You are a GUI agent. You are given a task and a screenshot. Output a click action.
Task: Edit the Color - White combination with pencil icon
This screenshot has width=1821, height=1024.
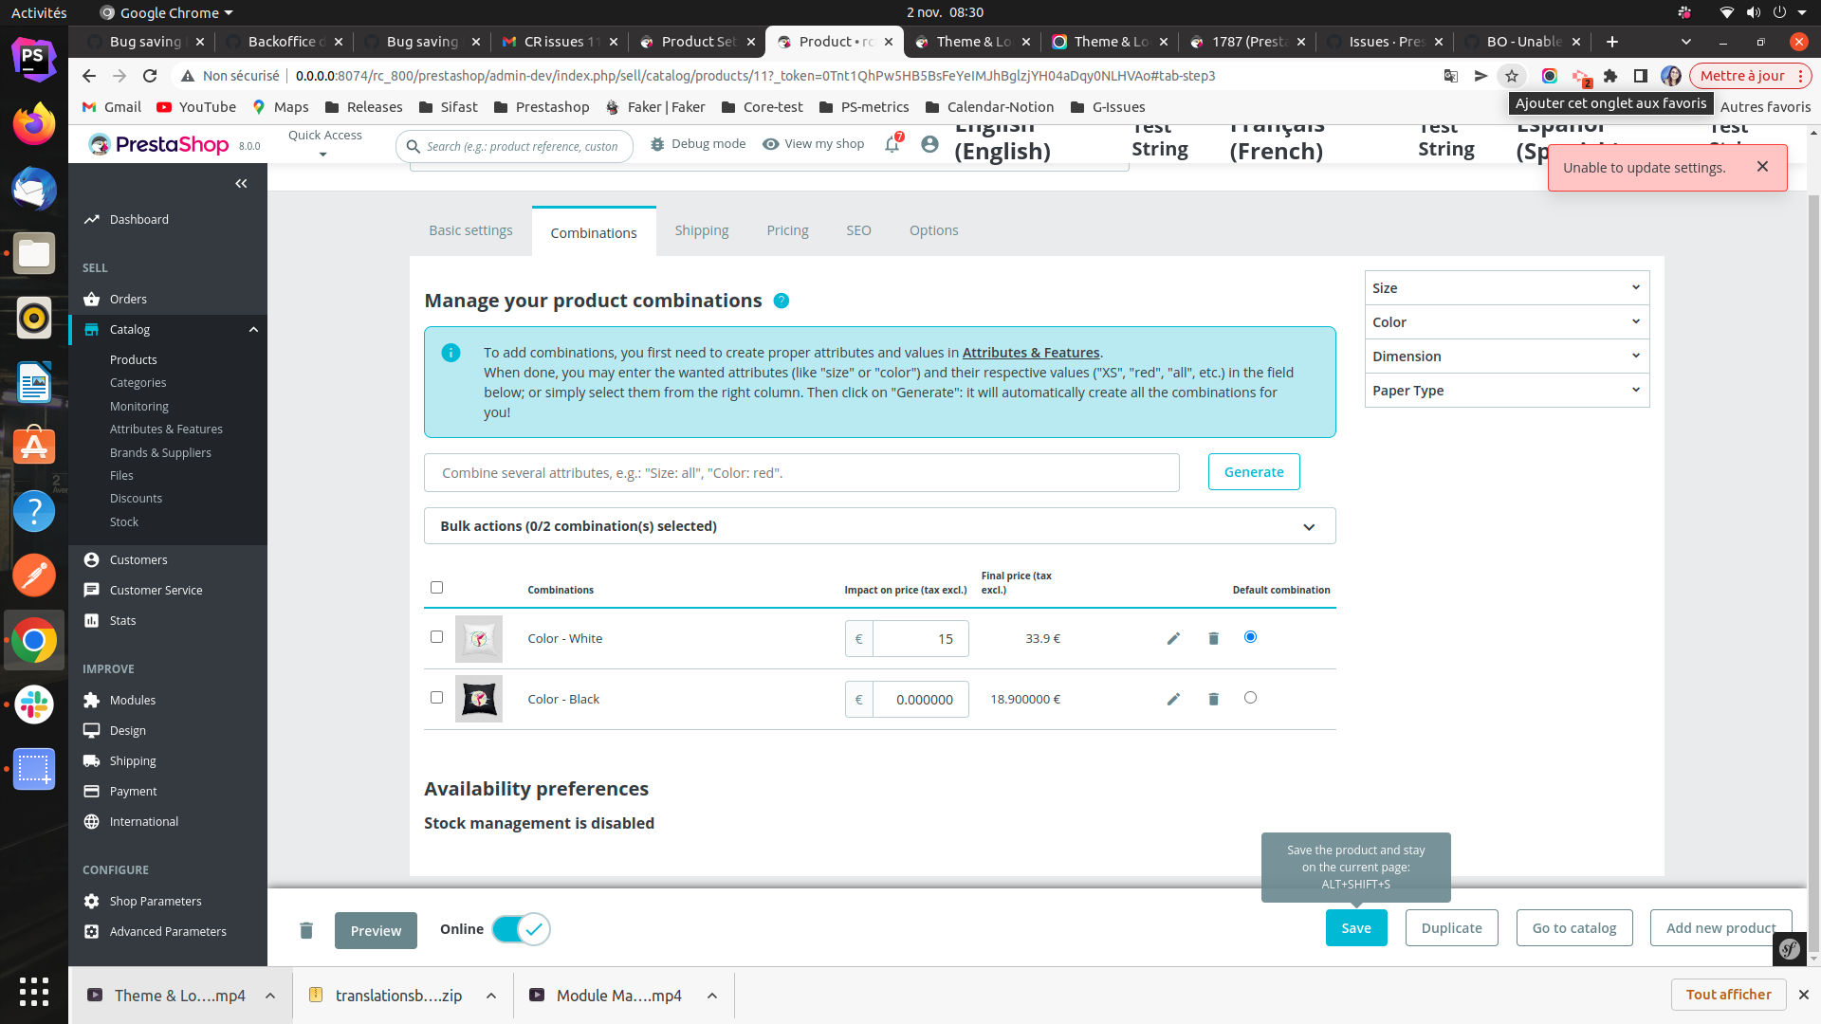pyautogui.click(x=1173, y=638)
